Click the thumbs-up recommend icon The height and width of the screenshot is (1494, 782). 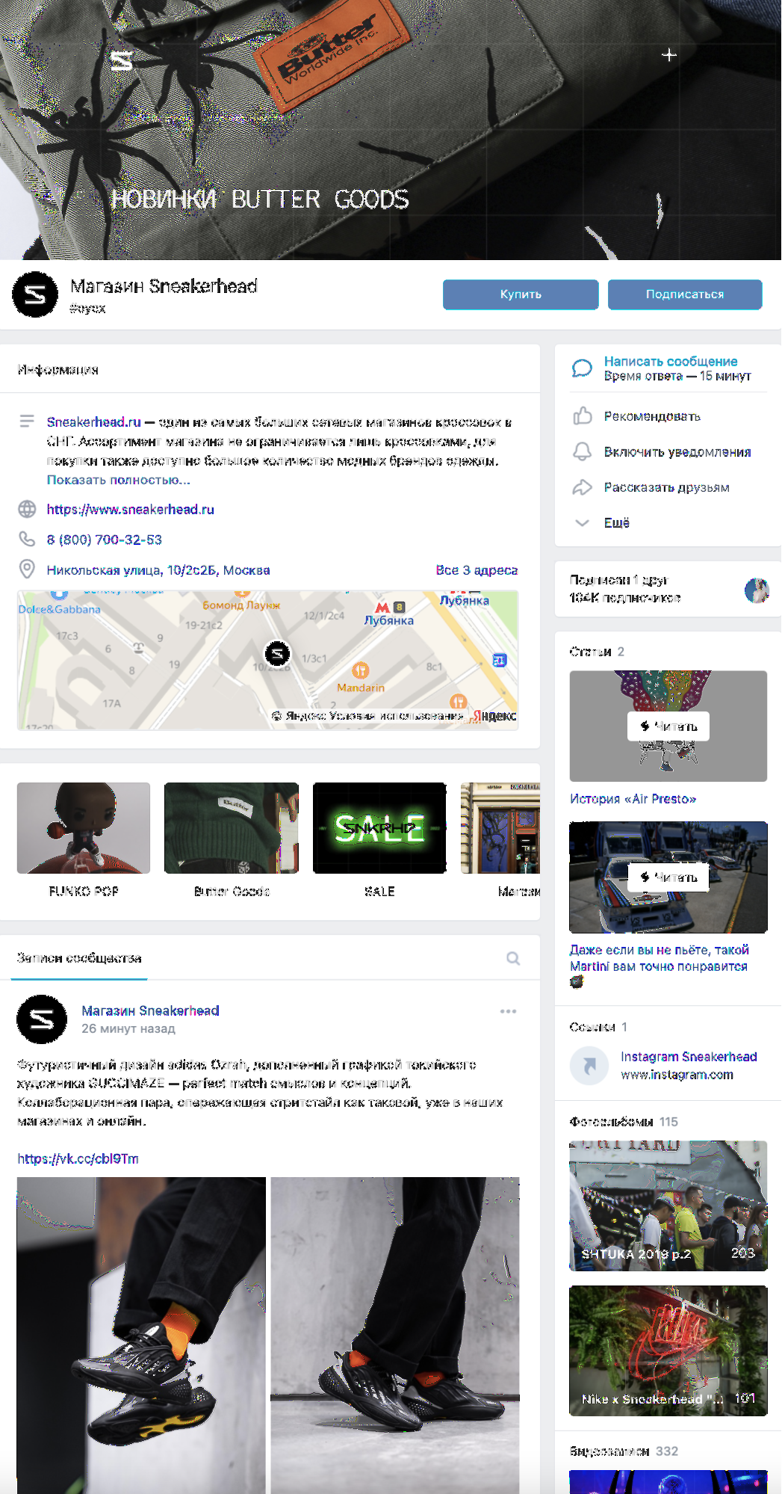coord(583,416)
